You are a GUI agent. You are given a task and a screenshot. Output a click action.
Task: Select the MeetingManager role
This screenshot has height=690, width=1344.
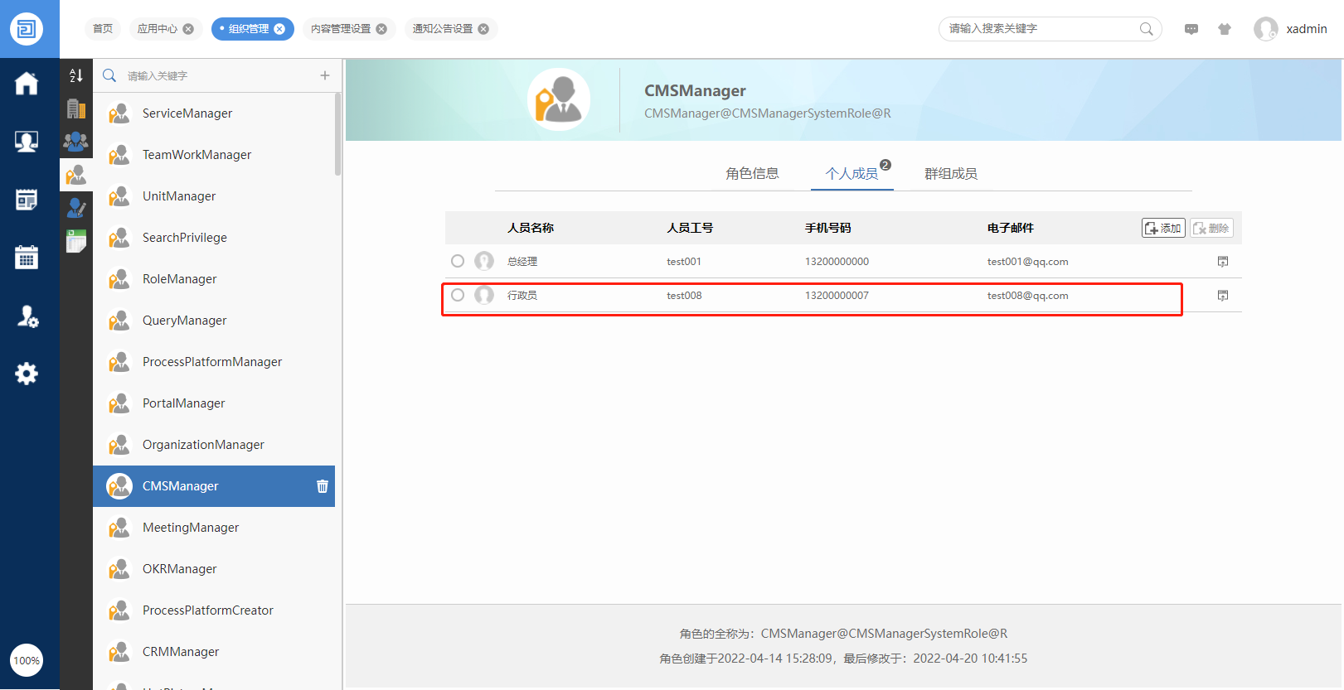[x=214, y=528]
